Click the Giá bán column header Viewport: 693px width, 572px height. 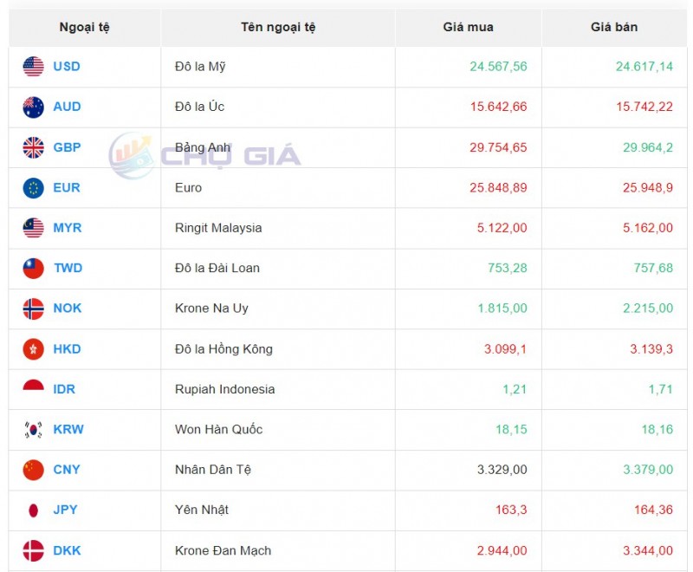(x=614, y=27)
